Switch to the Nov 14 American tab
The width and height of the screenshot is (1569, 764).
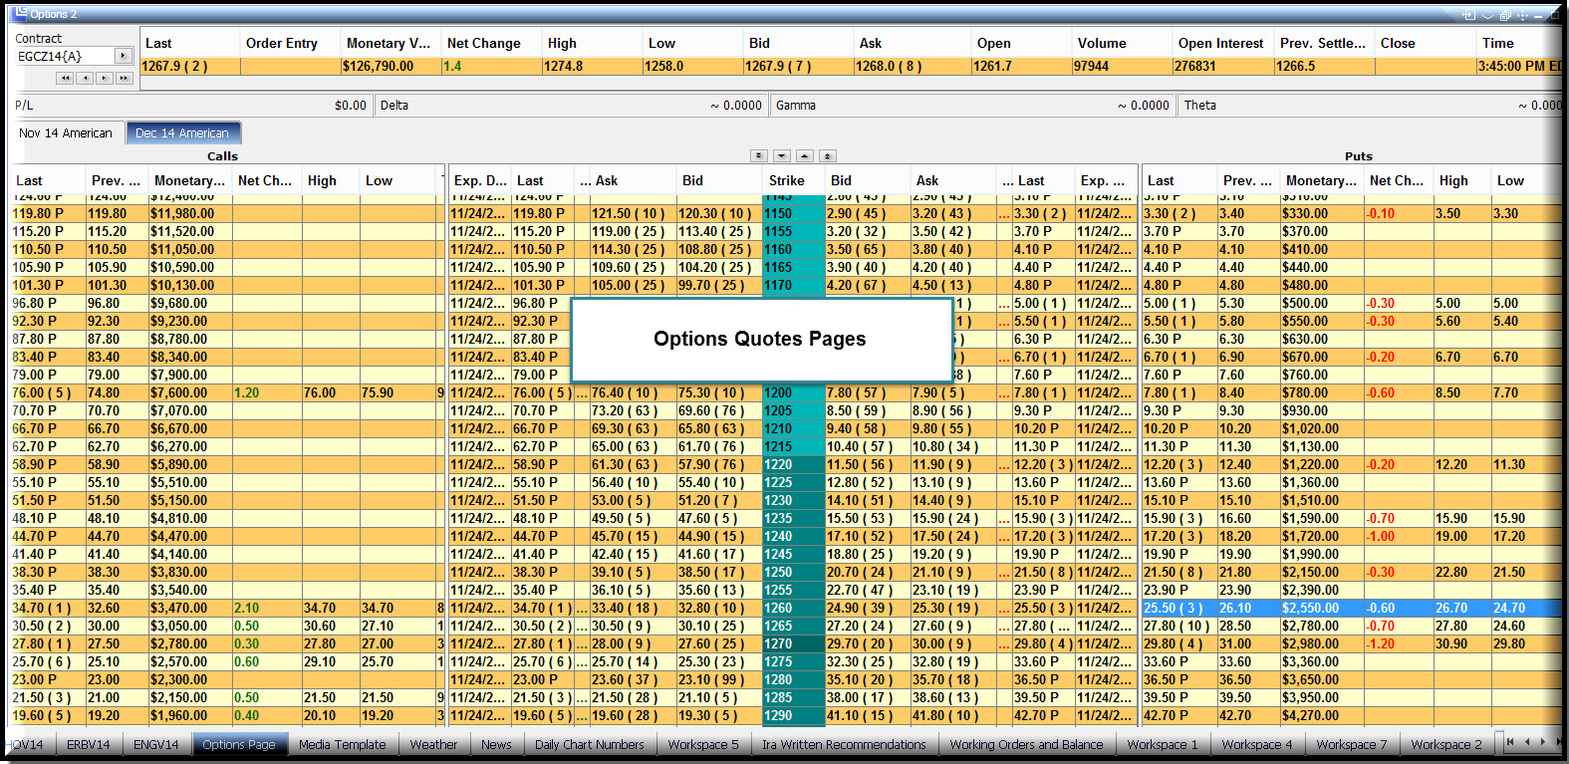coord(66,132)
